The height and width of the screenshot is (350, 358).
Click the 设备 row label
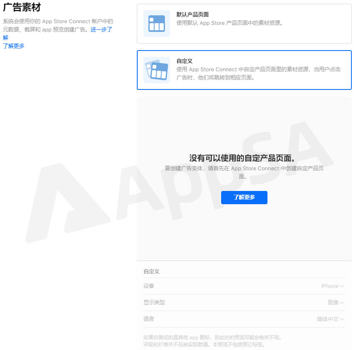tap(149, 286)
